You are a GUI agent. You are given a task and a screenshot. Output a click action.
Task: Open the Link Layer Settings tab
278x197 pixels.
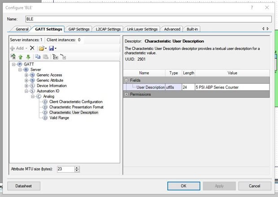142,29
